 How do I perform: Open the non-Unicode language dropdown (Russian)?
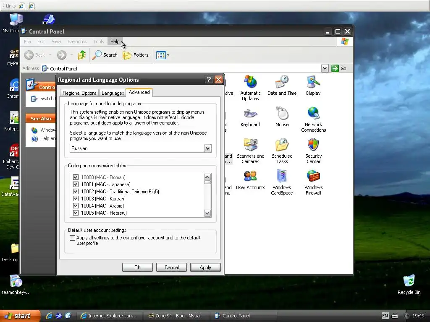[207, 148]
